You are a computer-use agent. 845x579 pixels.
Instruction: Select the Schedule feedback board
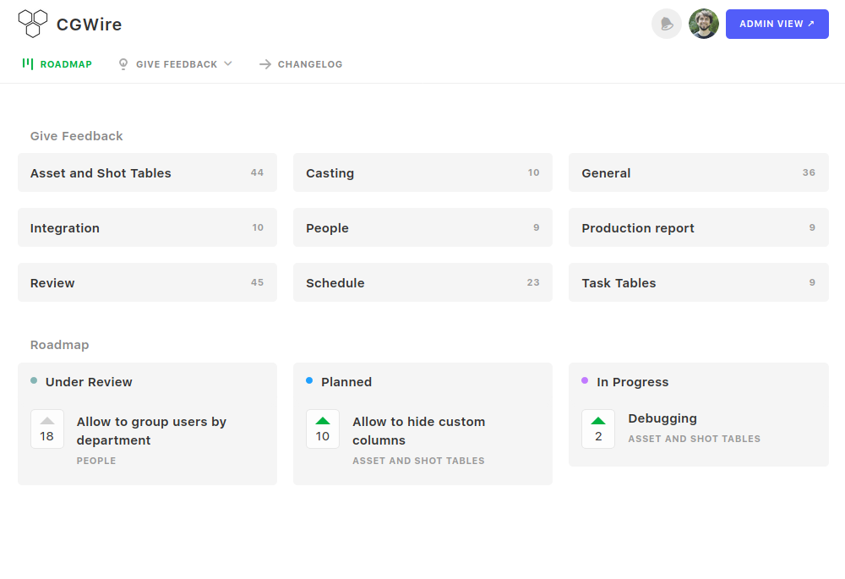click(422, 282)
